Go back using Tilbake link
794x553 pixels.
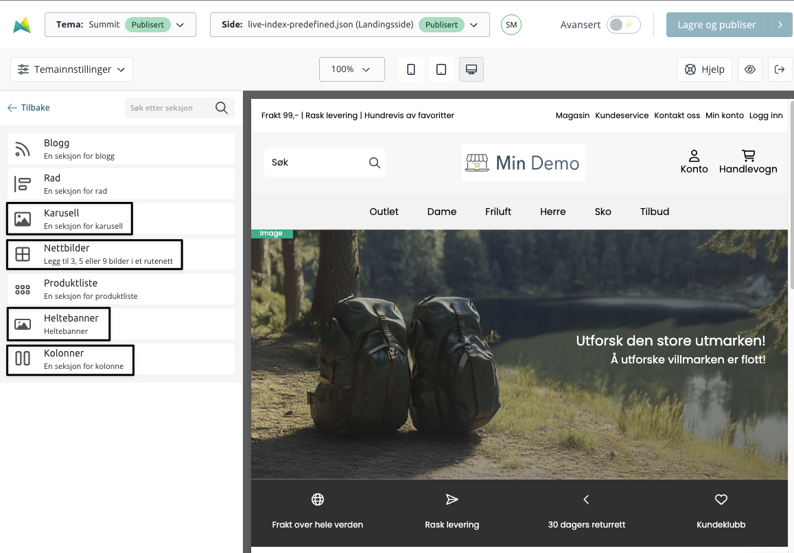click(x=29, y=108)
